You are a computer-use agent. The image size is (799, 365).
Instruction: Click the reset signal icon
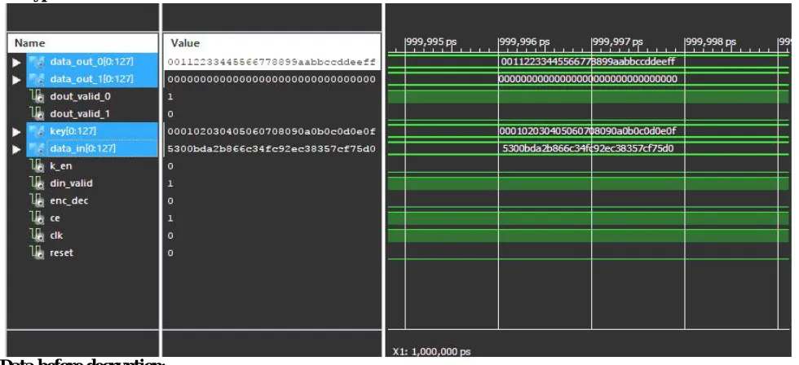[38, 253]
